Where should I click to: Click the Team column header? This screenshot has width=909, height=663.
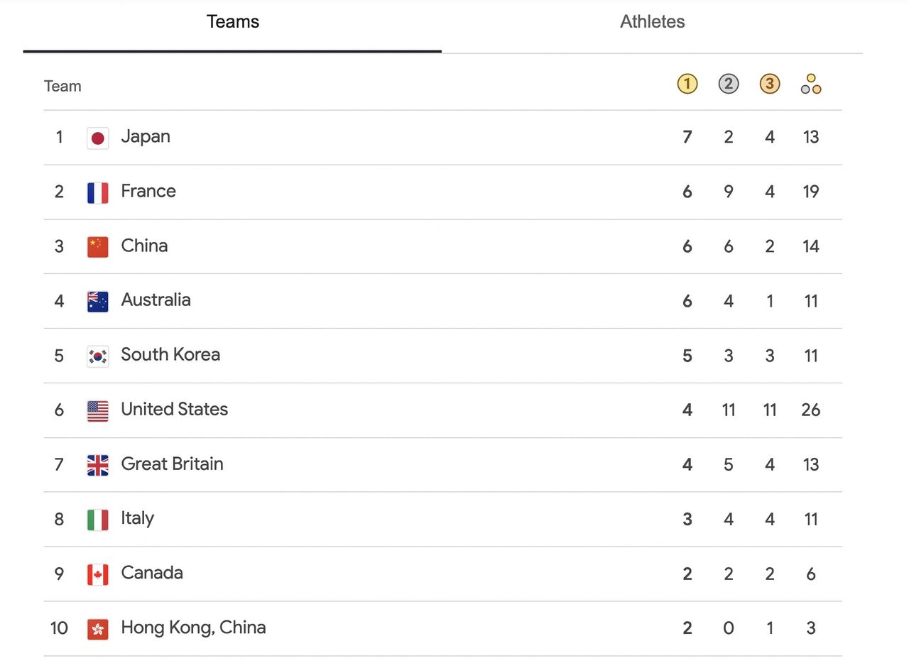pyautogui.click(x=62, y=87)
